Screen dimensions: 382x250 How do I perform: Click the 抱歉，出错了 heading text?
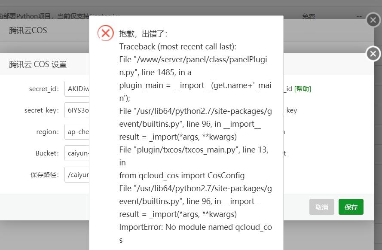point(143,34)
